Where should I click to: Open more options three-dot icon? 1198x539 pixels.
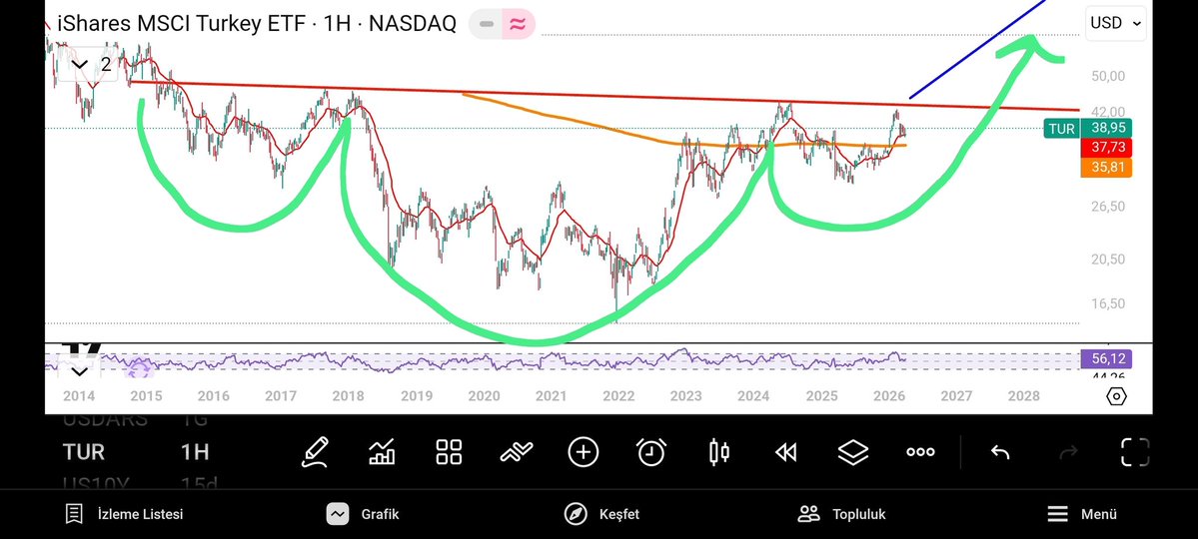coord(920,452)
